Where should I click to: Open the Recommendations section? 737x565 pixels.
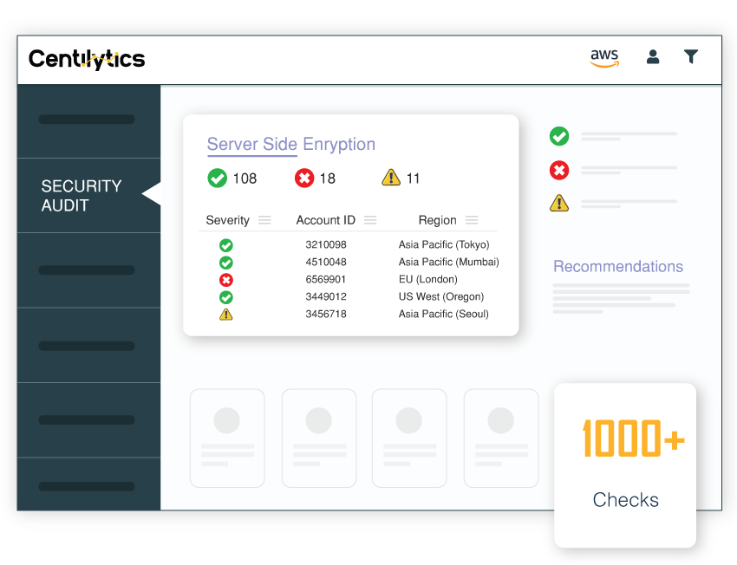[617, 267]
